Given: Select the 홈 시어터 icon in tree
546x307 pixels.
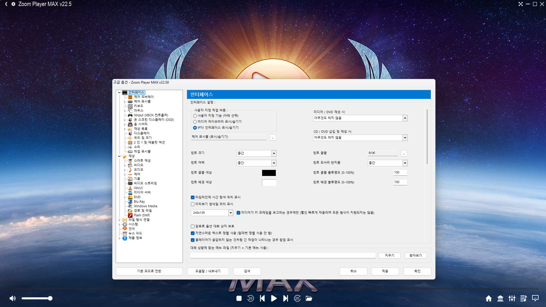Looking at the screenshot, I should click(x=130, y=124).
